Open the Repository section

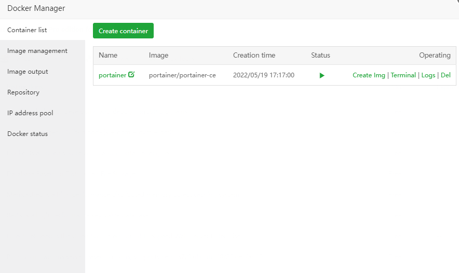[23, 92]
